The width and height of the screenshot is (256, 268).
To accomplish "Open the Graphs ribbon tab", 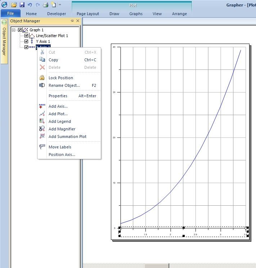I will 136,14.
